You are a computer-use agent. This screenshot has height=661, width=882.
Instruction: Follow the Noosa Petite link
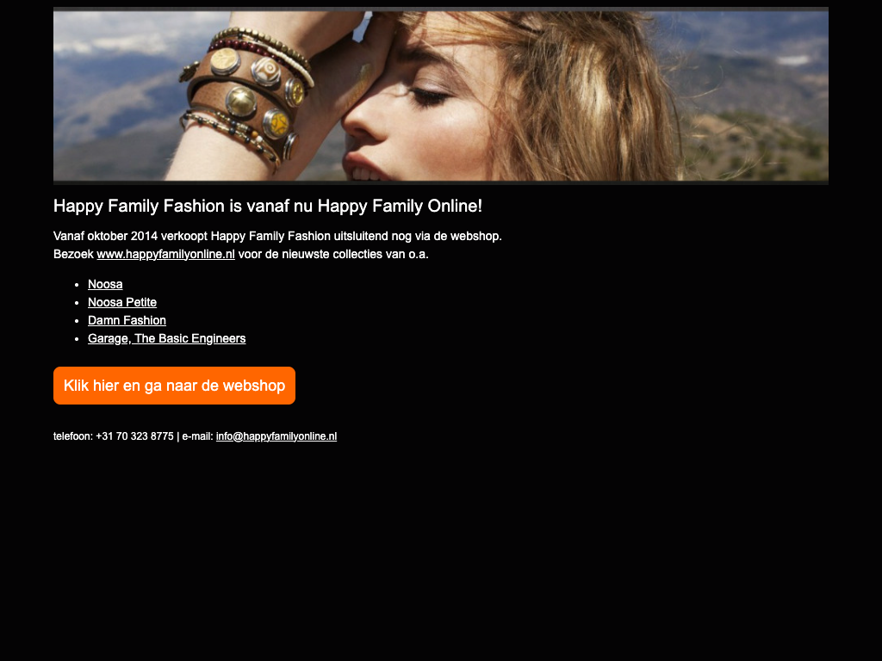pyautogui.click(x=122, y=302)
